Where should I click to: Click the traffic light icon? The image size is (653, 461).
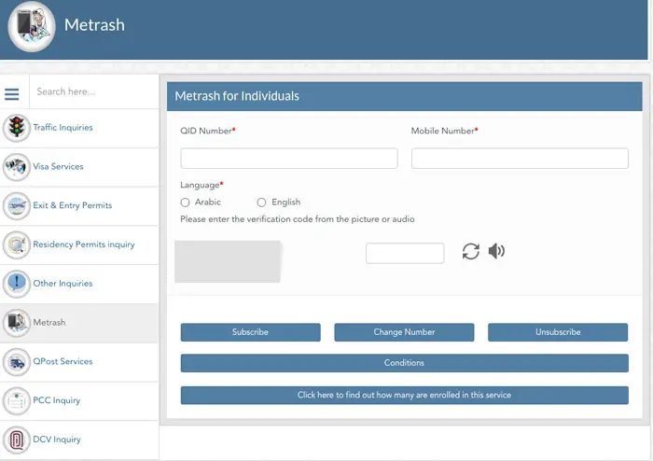click(17, 128)
